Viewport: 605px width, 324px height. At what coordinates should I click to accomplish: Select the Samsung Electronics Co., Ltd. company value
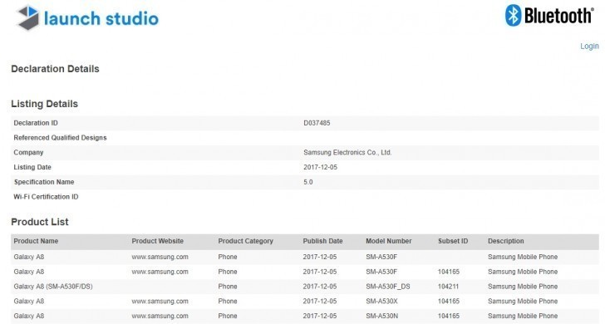[347, 152]
